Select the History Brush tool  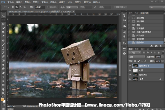[x=3, y=52]
